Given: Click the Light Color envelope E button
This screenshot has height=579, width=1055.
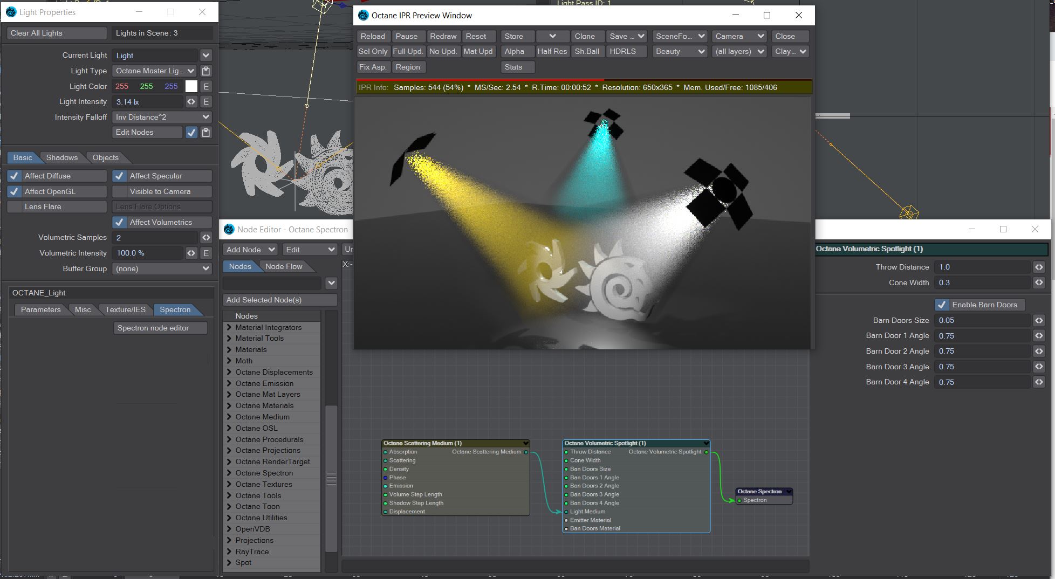Looking at the screenshot, I should click(x=205, y=86).
